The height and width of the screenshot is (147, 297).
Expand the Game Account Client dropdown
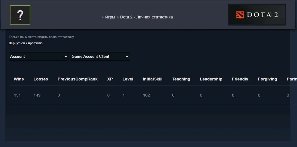point(100,57)
